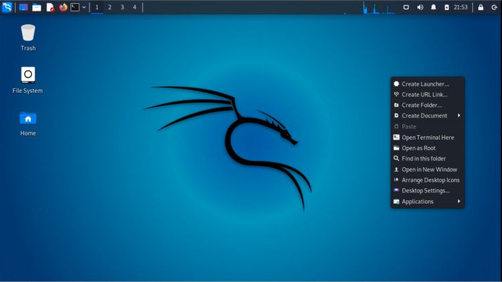
Task: Open the notifications bell icon
Action: pos(434,7)
